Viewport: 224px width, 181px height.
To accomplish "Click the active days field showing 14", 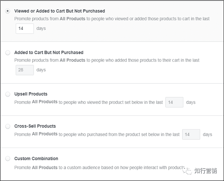I will [25, 29].
